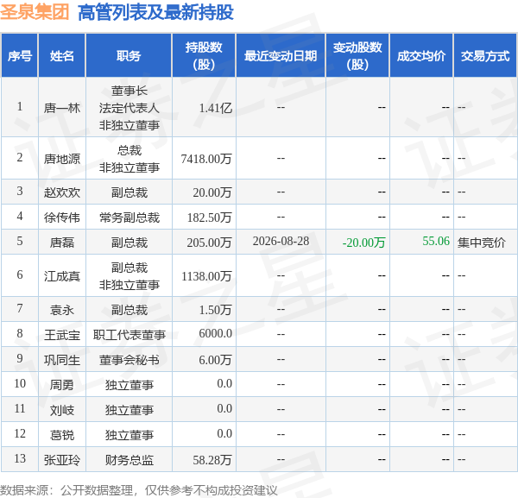Click the 交易方式 column header
518x498 pixels.
click(485, 56)
